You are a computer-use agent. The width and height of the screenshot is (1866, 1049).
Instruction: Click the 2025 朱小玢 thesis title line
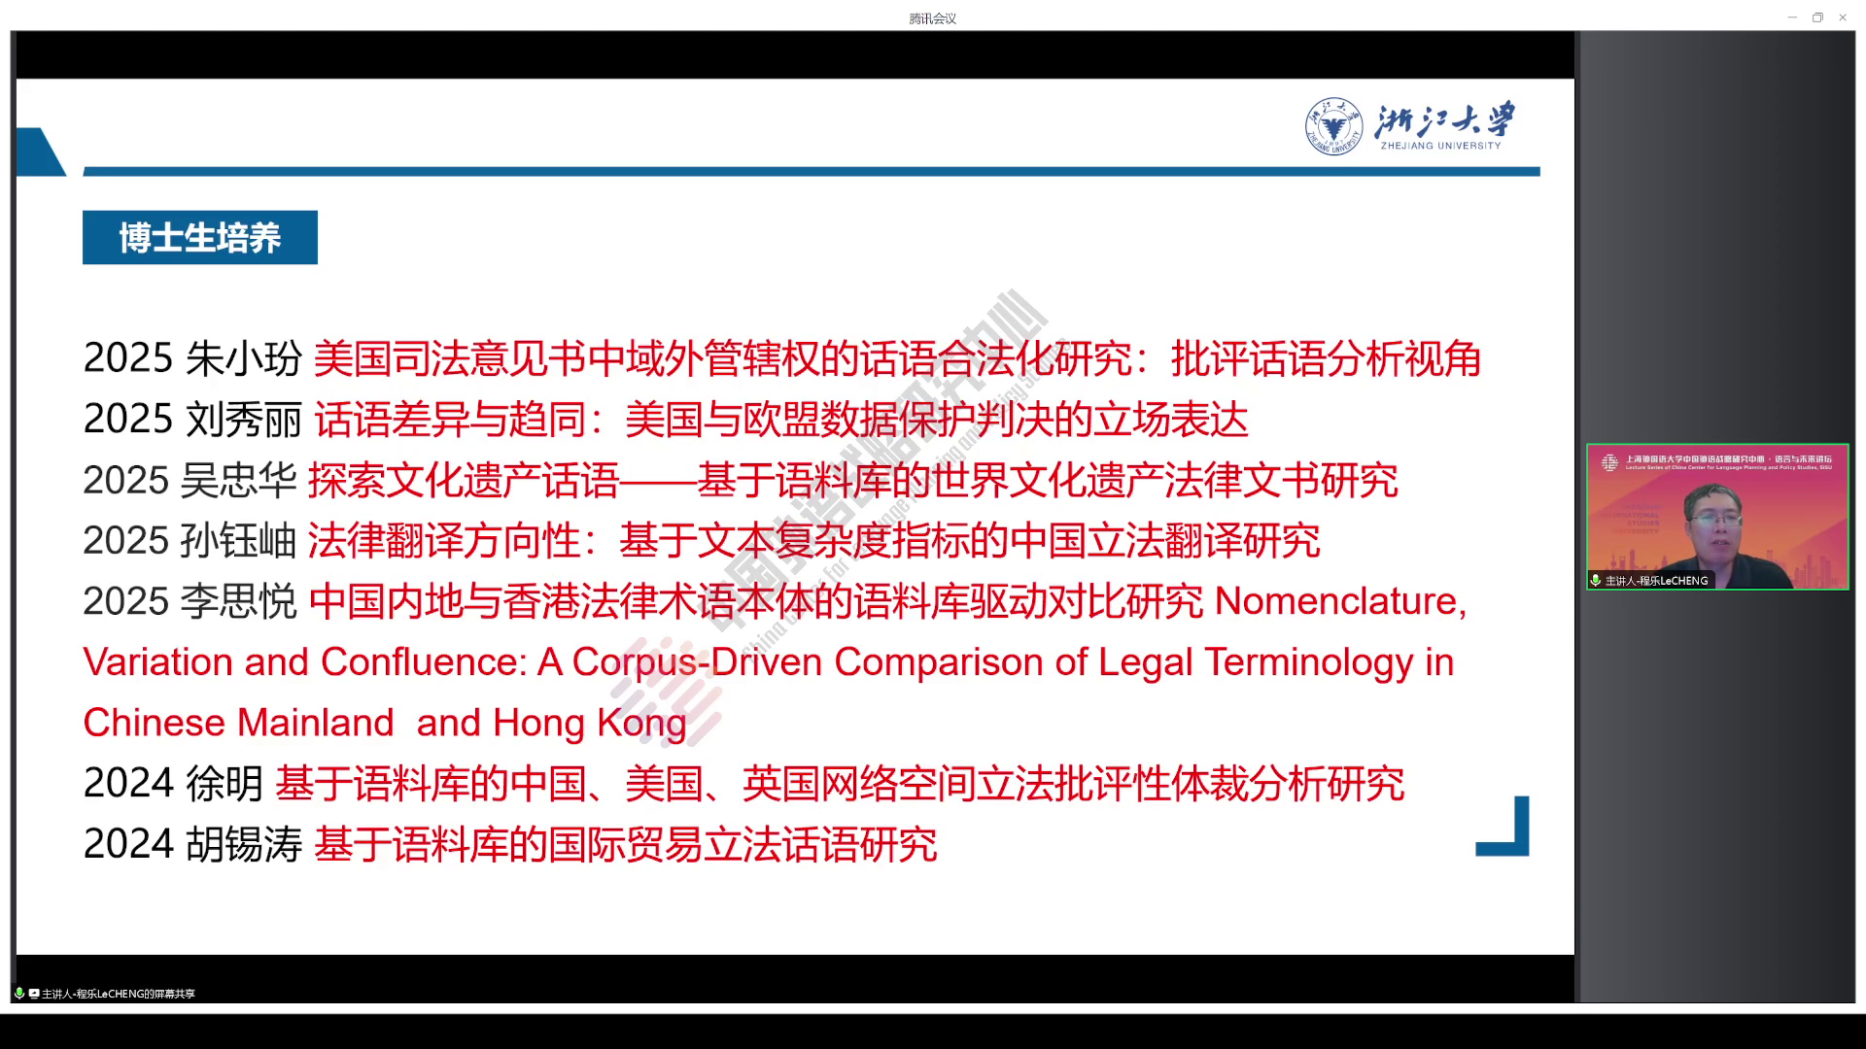click(896, 359)
